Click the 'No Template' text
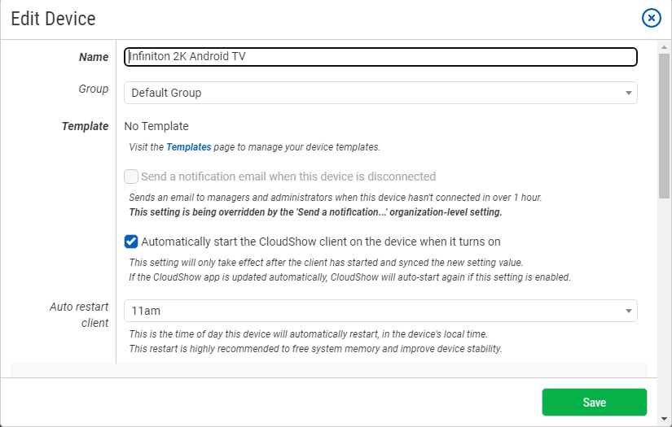The width and height of the screenshot is (672, 427). tap(156, 126)
